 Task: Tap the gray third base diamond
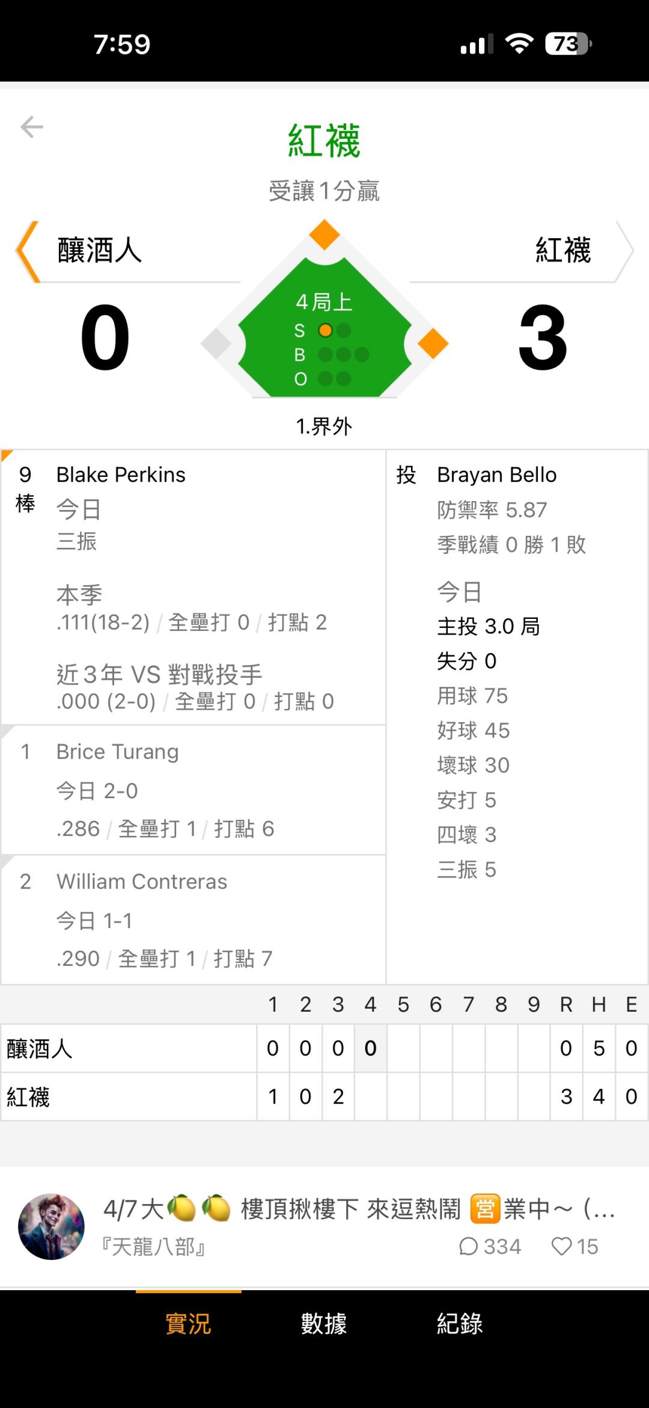tap(216, 344)
